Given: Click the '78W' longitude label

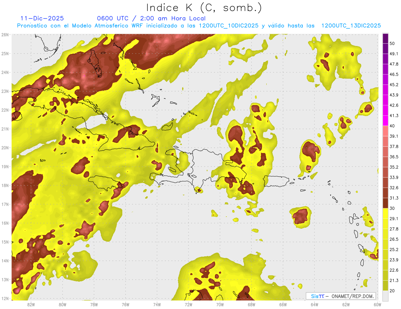Looking at the screenshot, I should coord(94,304).
